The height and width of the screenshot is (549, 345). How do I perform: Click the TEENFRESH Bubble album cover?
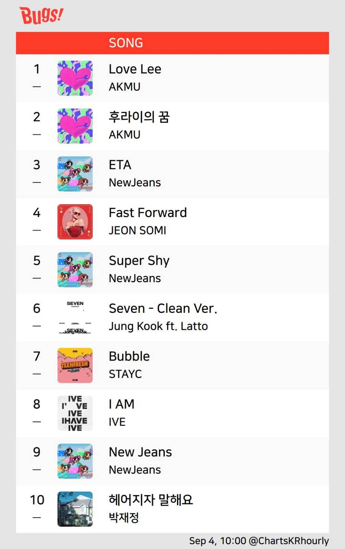tap(75, 365)
